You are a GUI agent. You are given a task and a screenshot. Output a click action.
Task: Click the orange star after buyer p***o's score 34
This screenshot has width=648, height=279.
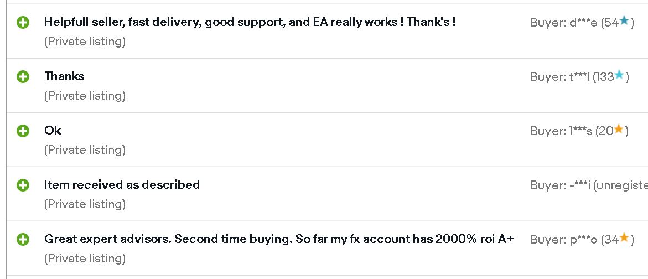pos(624,238)
